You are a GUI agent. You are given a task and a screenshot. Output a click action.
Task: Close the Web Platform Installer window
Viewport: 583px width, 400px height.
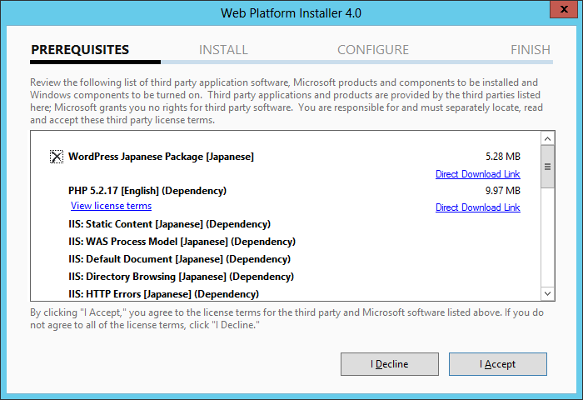[x=563, y=9]
